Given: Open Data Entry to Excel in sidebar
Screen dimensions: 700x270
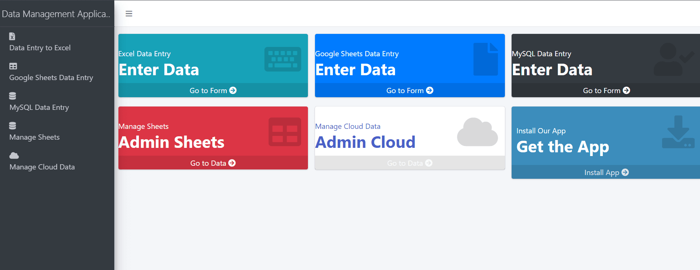Looking at the screenshot, I should pyautogui.click(x=40, y=48).
